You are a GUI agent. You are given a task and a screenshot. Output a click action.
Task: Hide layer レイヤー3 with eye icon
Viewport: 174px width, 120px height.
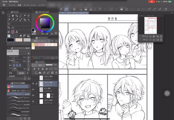point(33,101)
